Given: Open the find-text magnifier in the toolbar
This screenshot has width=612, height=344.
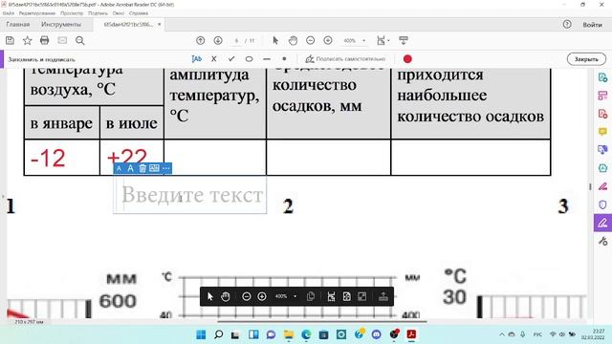Looking at the screenshot, I should click(x=80, y=40).
